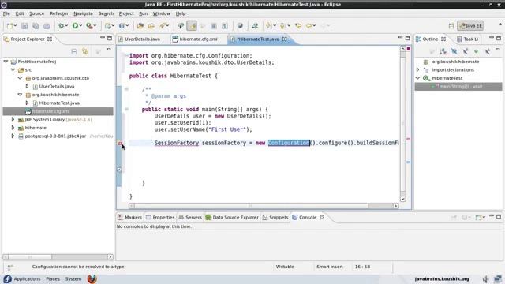Toggle Mark Occurrences in the toolbar

coord(192,26)
